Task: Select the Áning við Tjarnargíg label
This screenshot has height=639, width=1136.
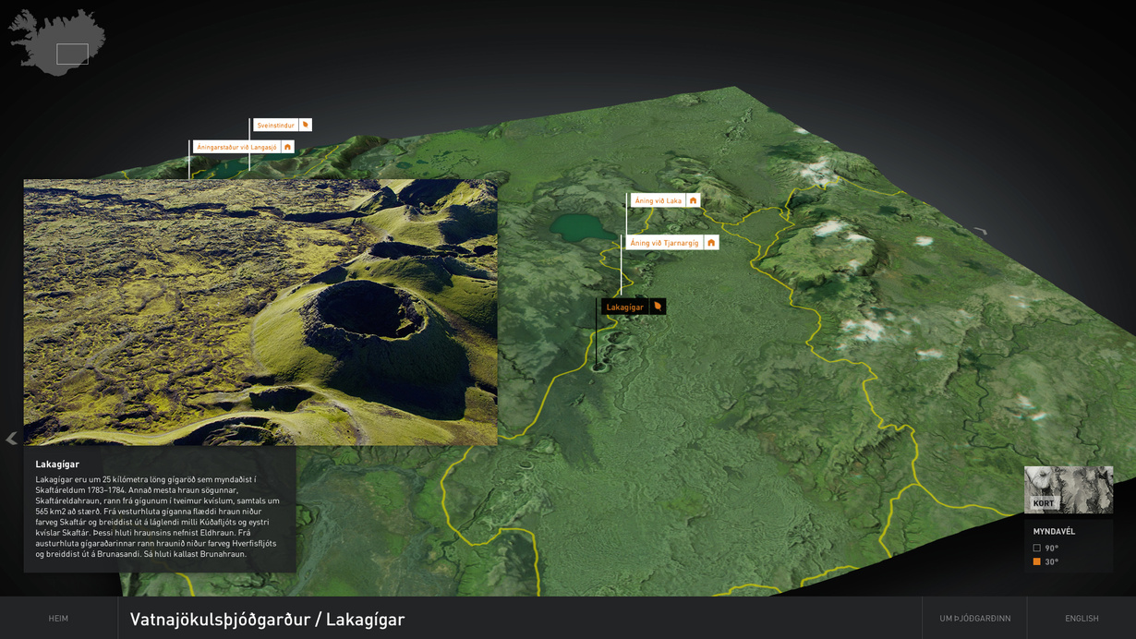Action: click(666, 243)
